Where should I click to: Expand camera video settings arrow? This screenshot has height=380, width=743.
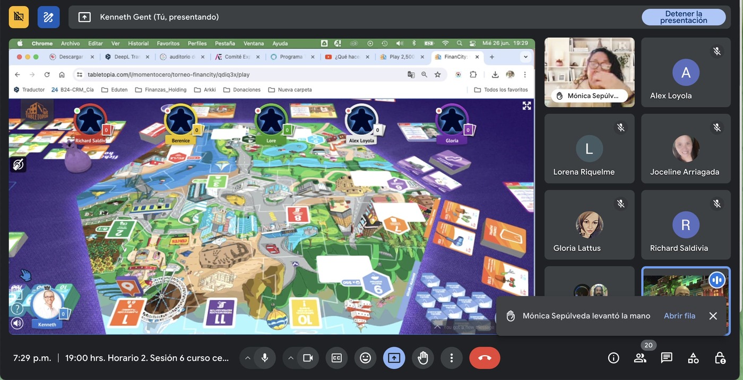[290, 358]
